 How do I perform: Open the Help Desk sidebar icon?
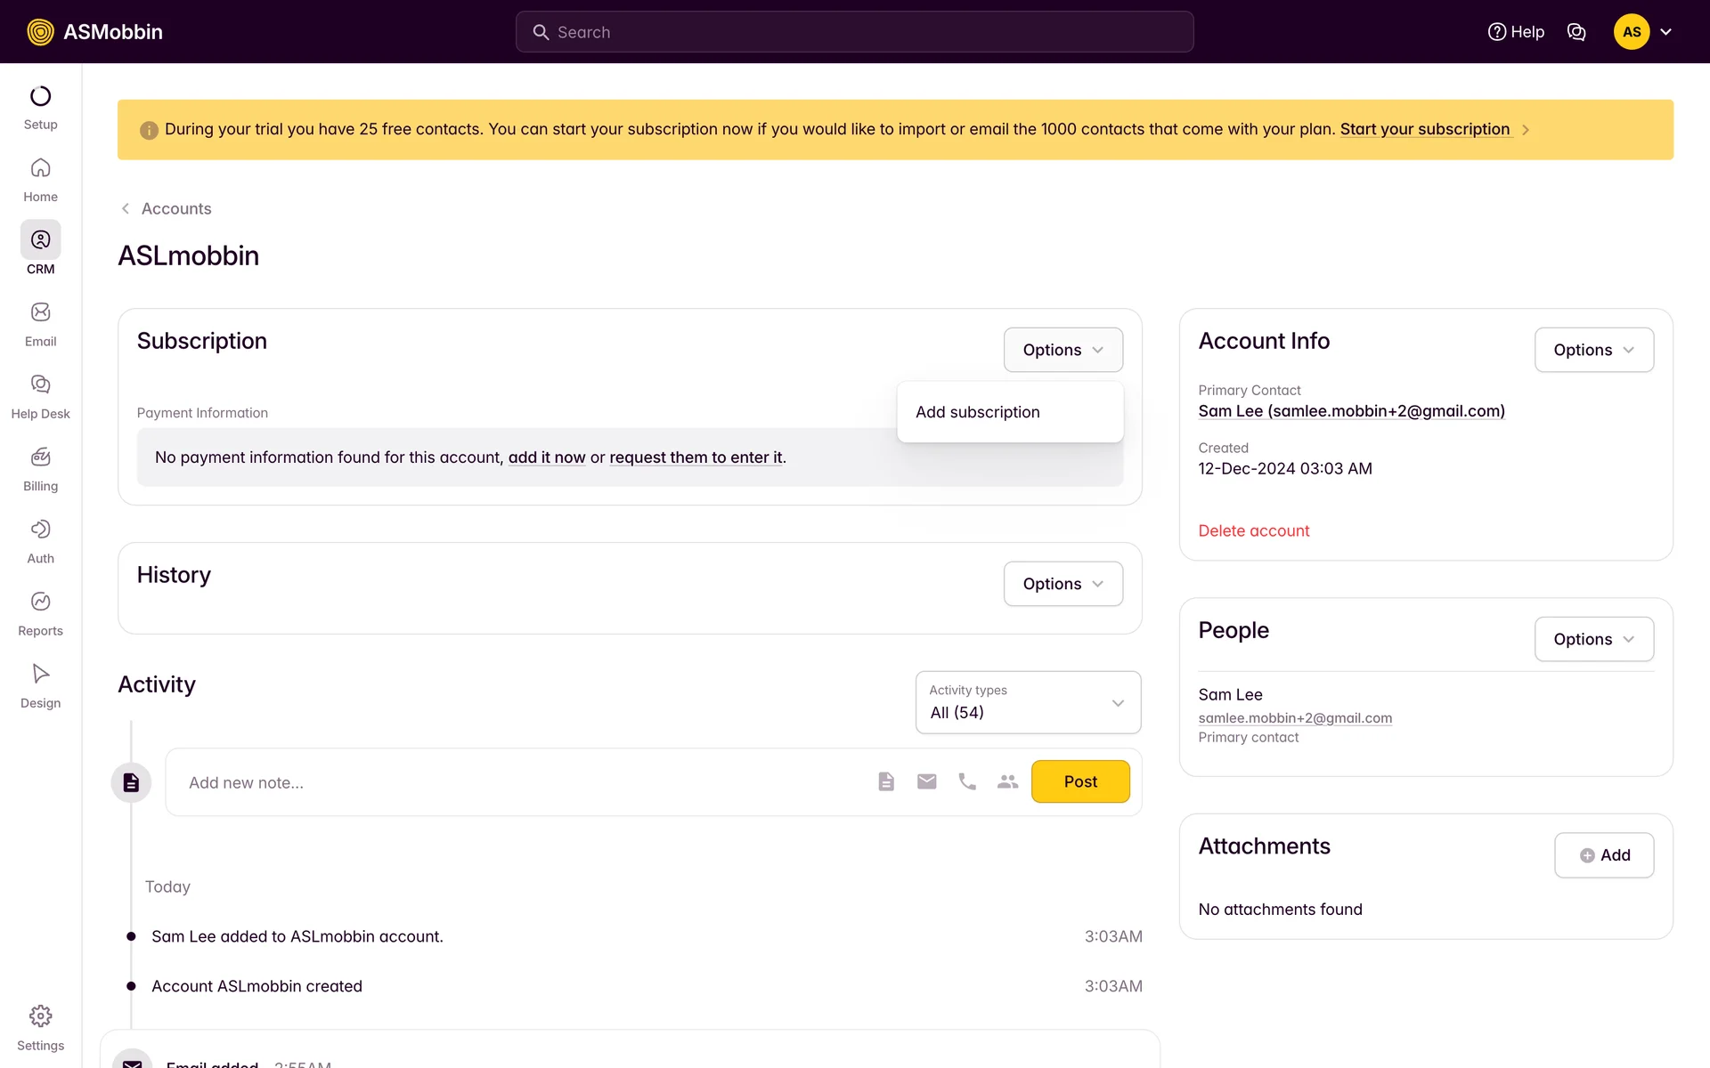point(40,384)
